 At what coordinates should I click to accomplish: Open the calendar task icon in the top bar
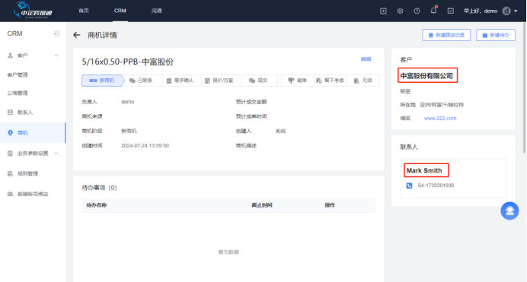[x=450, y=11]
